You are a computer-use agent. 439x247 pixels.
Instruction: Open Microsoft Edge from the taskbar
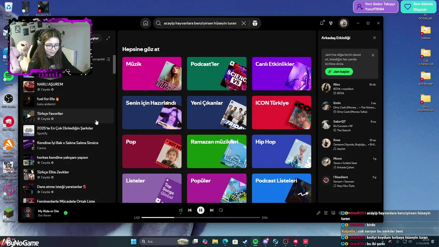coord(225,242)
